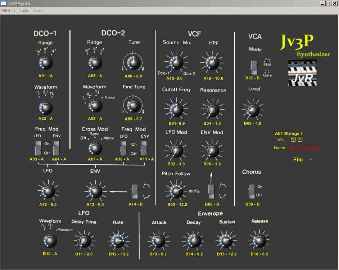
Task: Click the Chorus section heading
Action: 252,172
